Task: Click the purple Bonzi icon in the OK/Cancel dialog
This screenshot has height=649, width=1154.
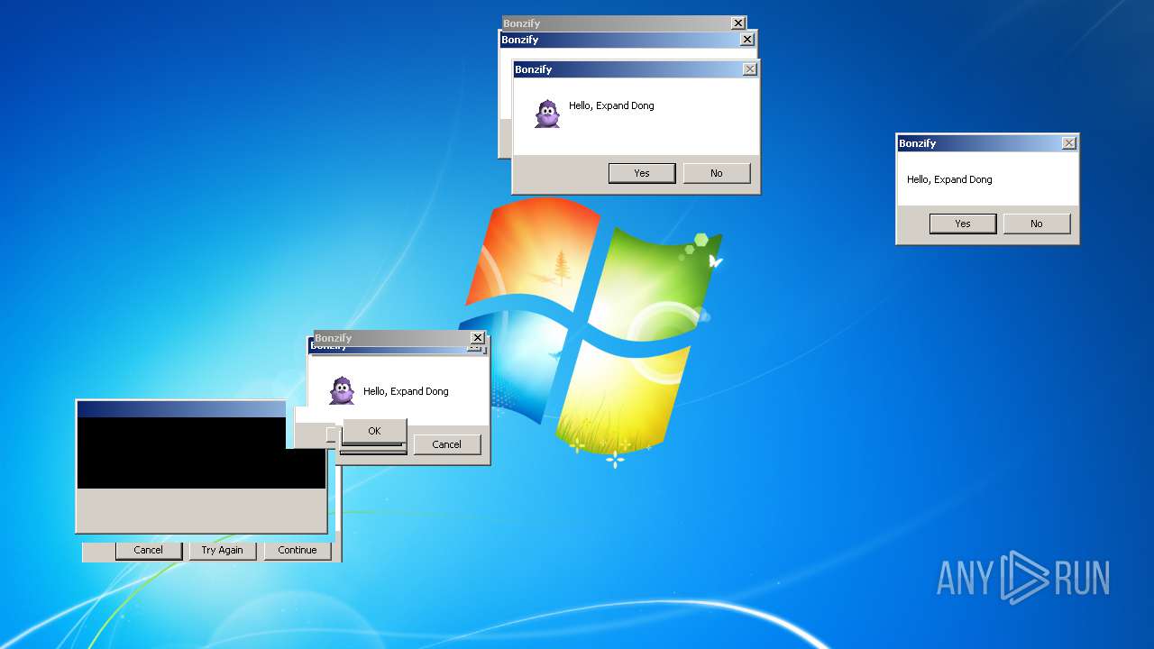Action: (342, 390)
